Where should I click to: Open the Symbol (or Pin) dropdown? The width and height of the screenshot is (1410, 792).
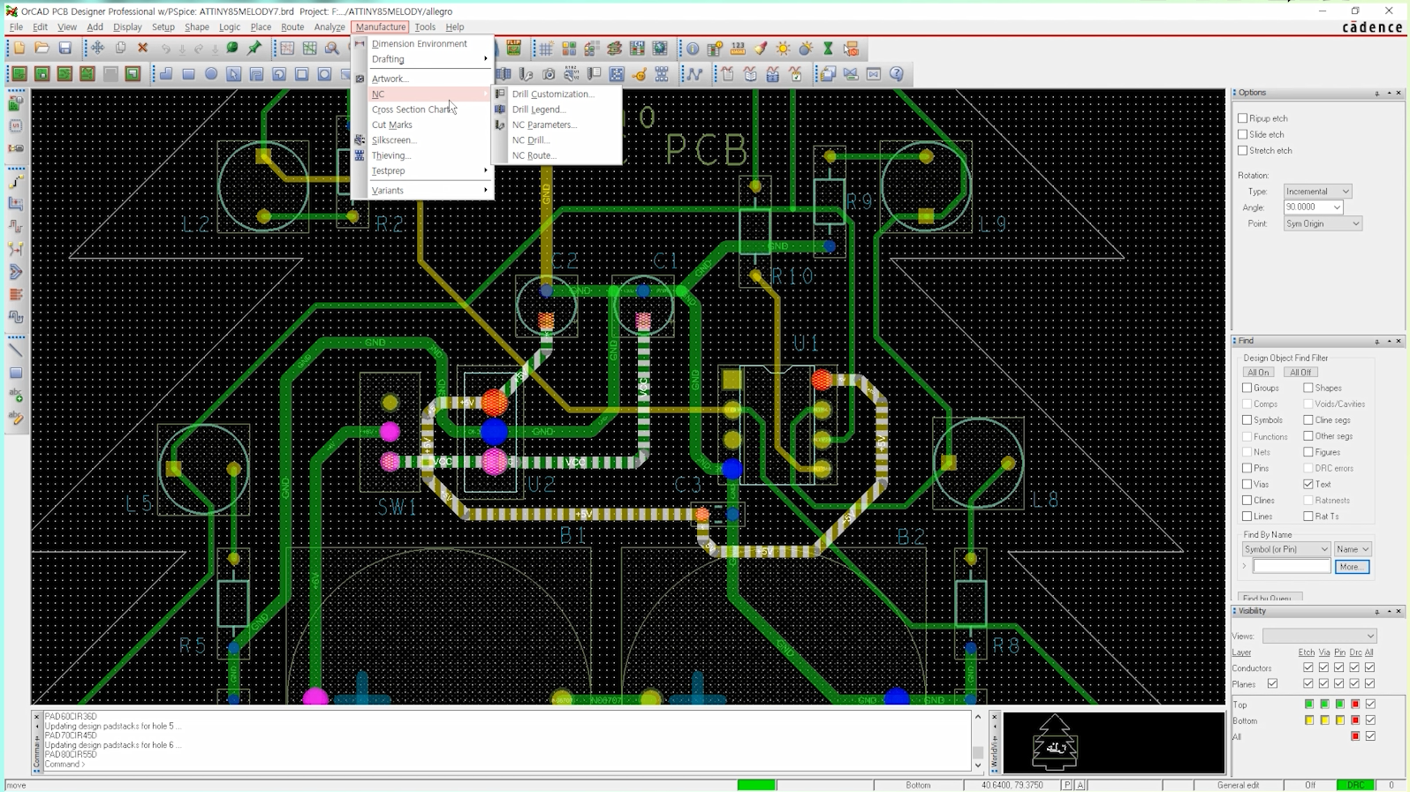tap(1285, 549)
